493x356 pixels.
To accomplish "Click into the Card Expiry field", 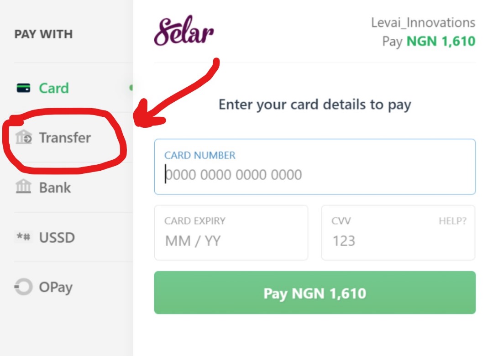I will (x=231, y=241).
